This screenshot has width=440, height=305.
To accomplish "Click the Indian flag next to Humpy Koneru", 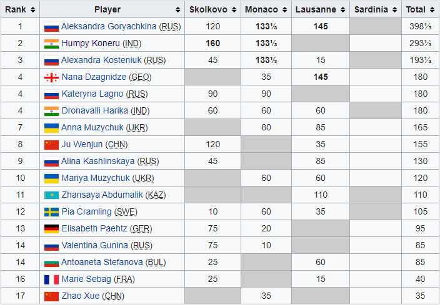I will point(51,44).
